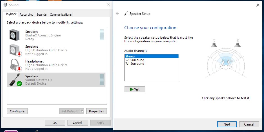
Task: Switch to the Communications tab
Action: [x=61, y=15]
